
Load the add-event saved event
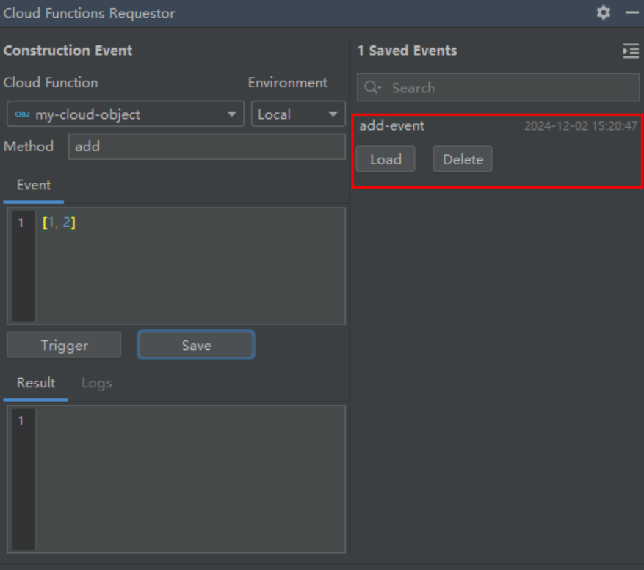(386, 159)
